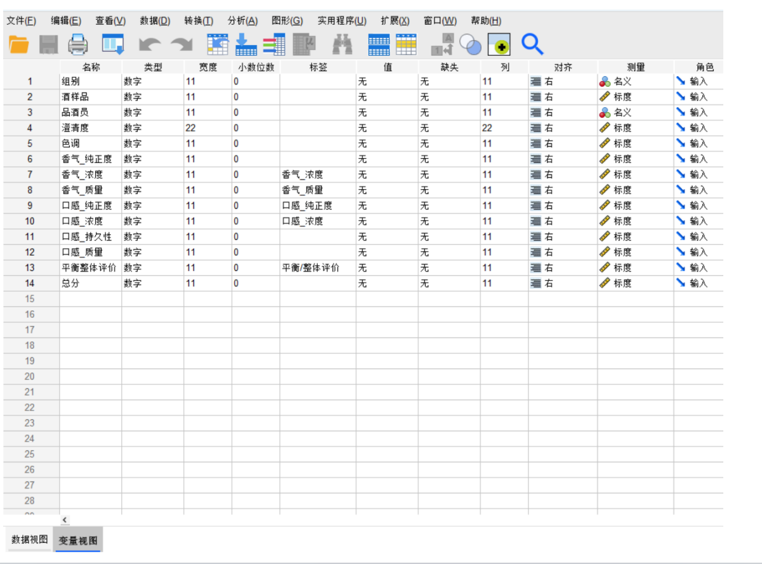Select the variable name cell 总分
This screenshot has width=762, height=564.
91,284
